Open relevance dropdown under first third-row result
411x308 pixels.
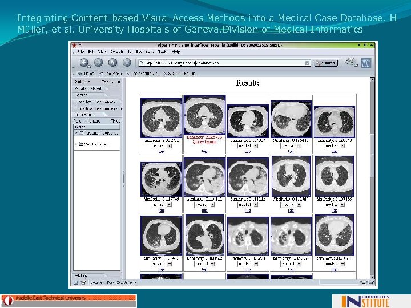(161, 264)
